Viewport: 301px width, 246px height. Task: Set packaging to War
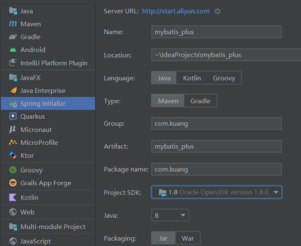point(188,239)
